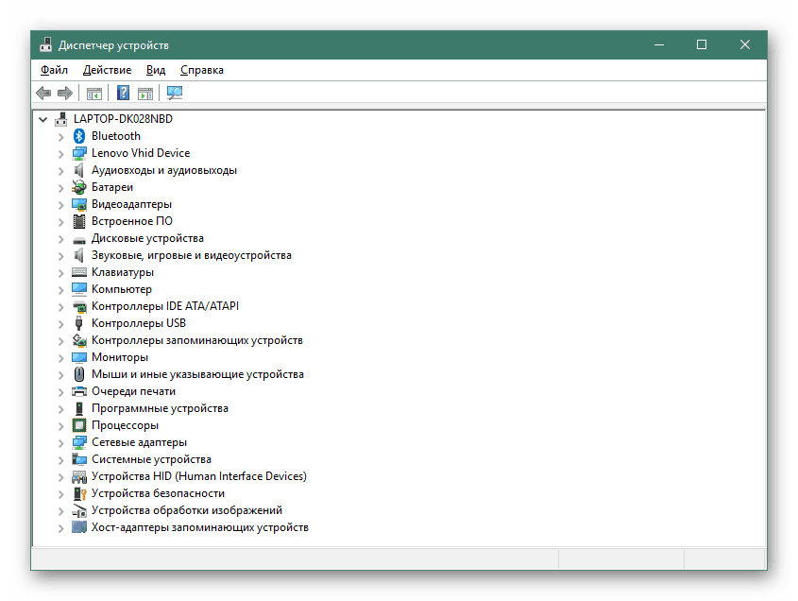This screenshot has height=601, width=798.
Task: Expand the Клавиатуры category
Action: coord(61,271)
